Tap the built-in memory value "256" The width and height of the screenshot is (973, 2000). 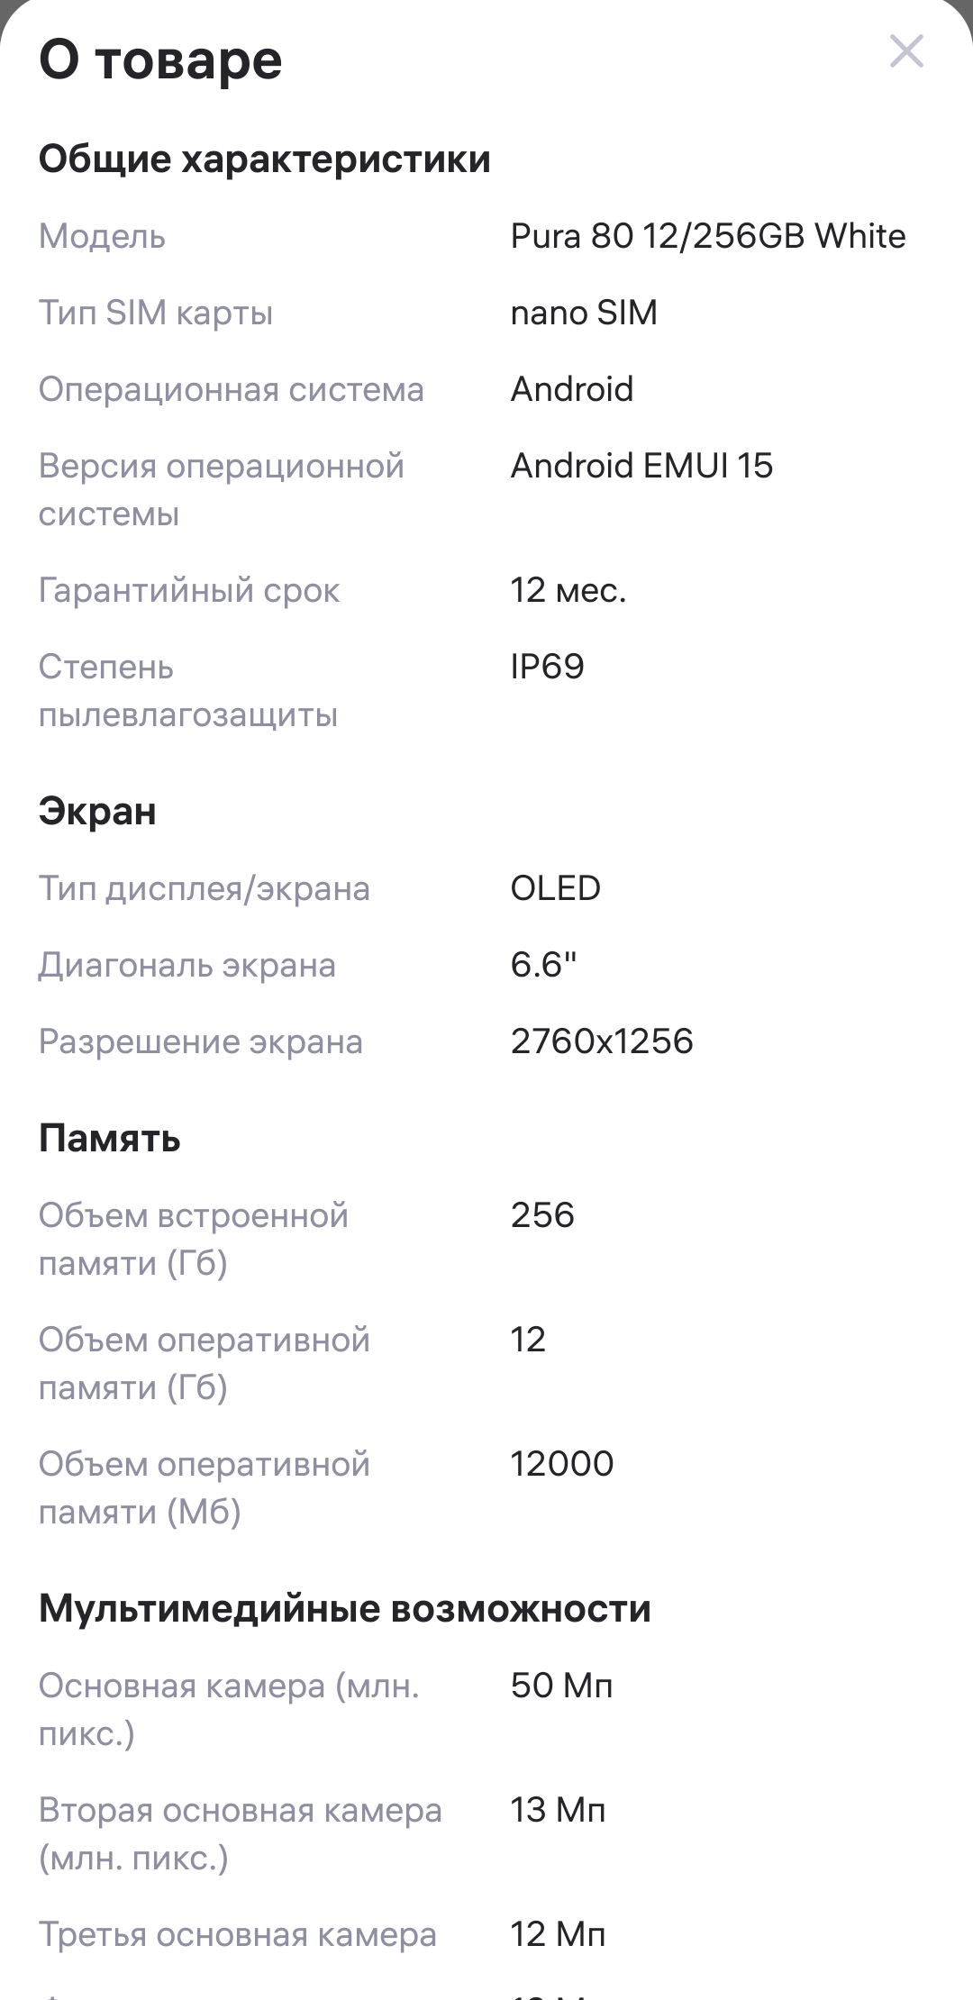click(542, 1215)
